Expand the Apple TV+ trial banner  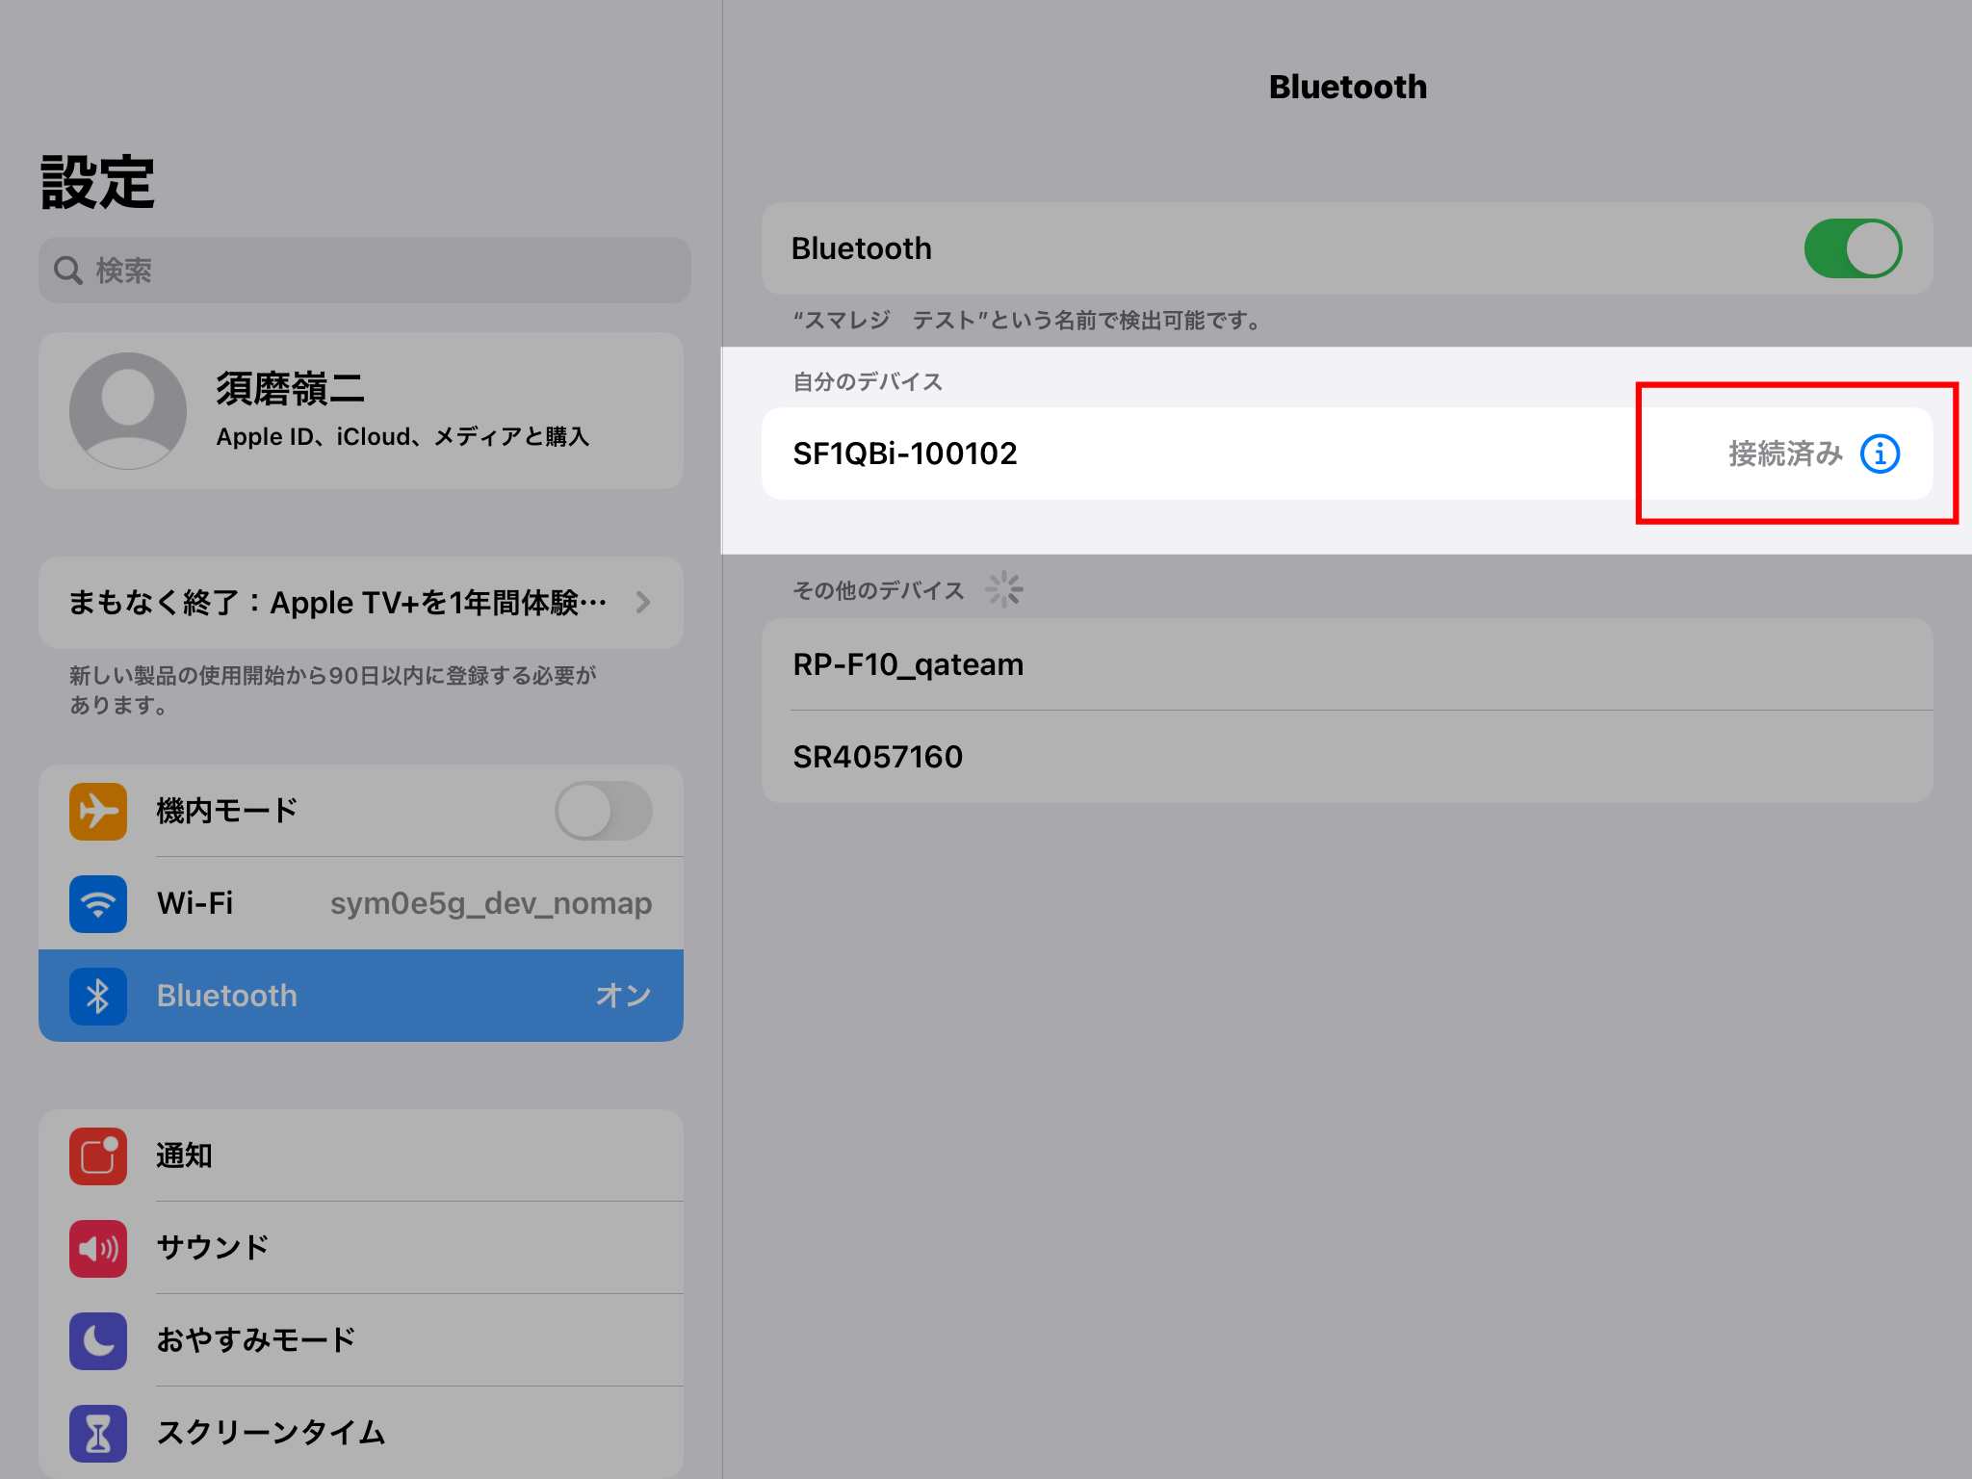click(x=361, y=603)
